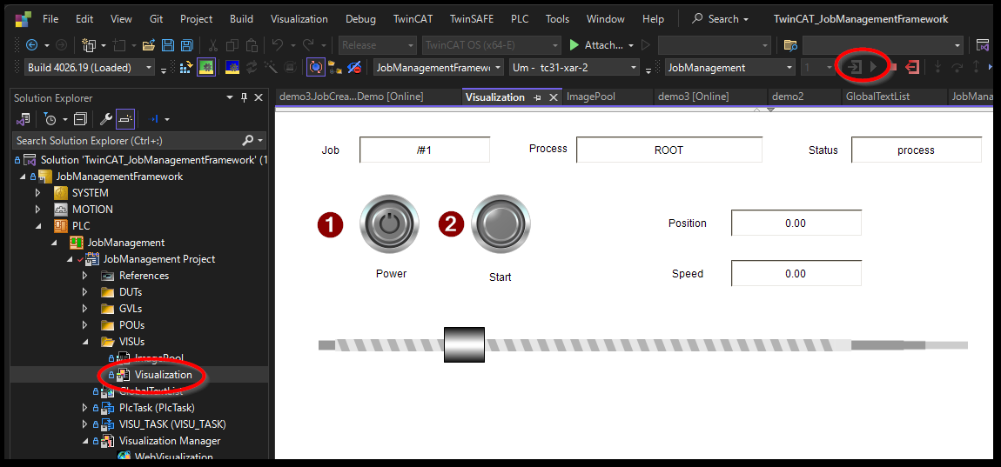1001x467 pixels.
Task: Click the PLC Stop red square icon
Action: pos(893,67)
